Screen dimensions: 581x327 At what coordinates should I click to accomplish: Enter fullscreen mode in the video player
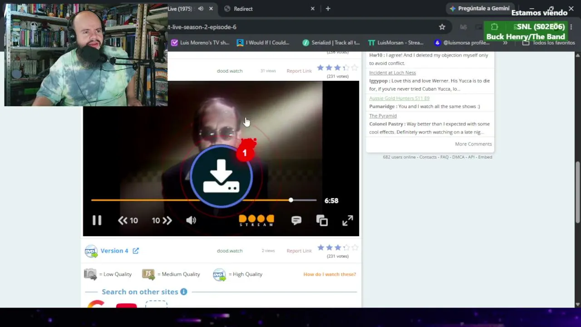click(x=348, y=220)
